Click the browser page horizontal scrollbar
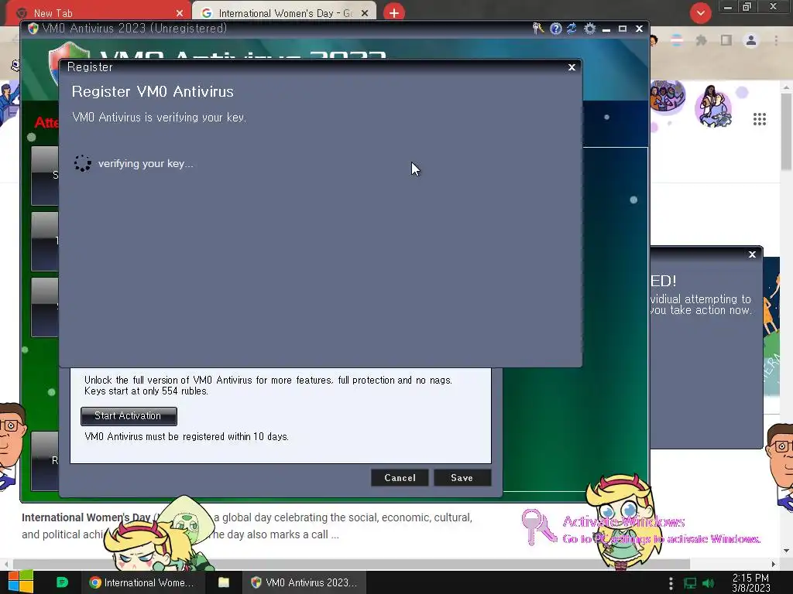 point(351,564)
